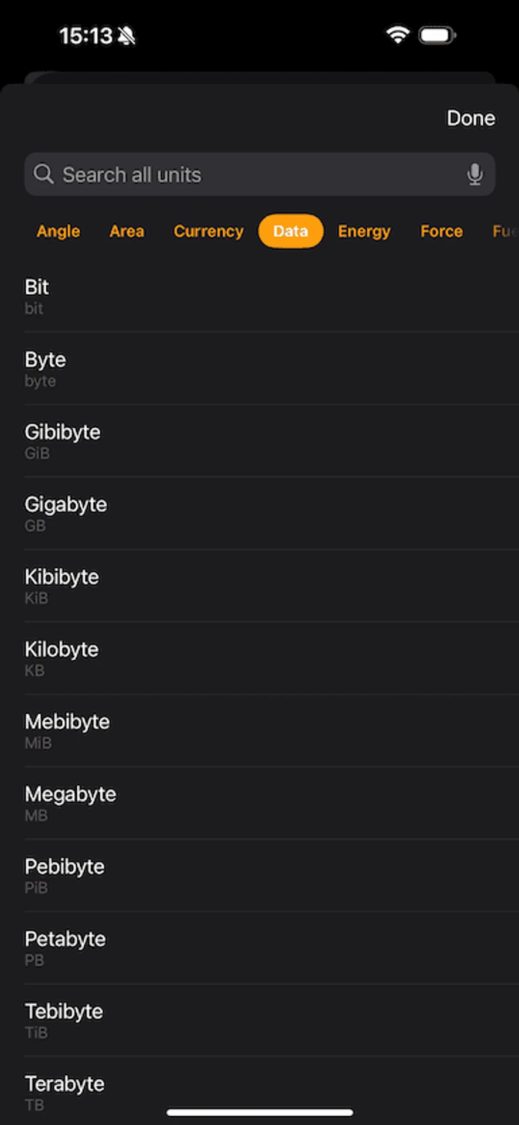Tap the silent mode bell icon
This screenshot has height=1125, width=519.
coord(126,36)
